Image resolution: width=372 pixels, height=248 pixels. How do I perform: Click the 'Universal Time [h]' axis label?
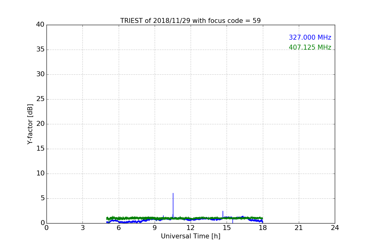pos(191,236)
